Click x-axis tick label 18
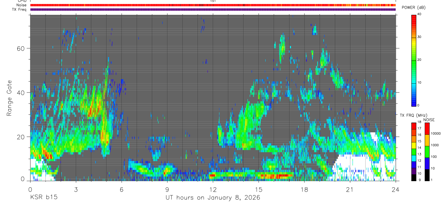 [304, 189]
